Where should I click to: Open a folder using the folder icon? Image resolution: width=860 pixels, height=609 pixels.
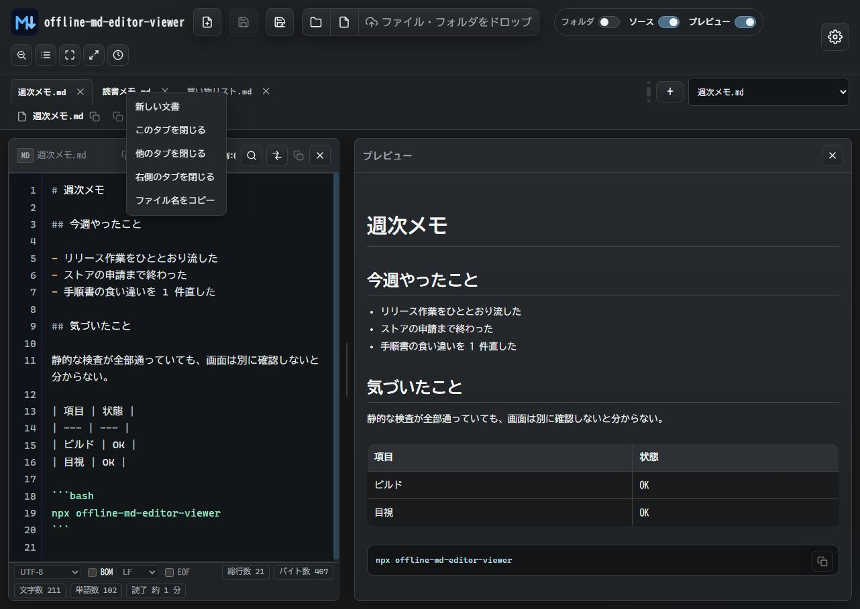(316, 22)
